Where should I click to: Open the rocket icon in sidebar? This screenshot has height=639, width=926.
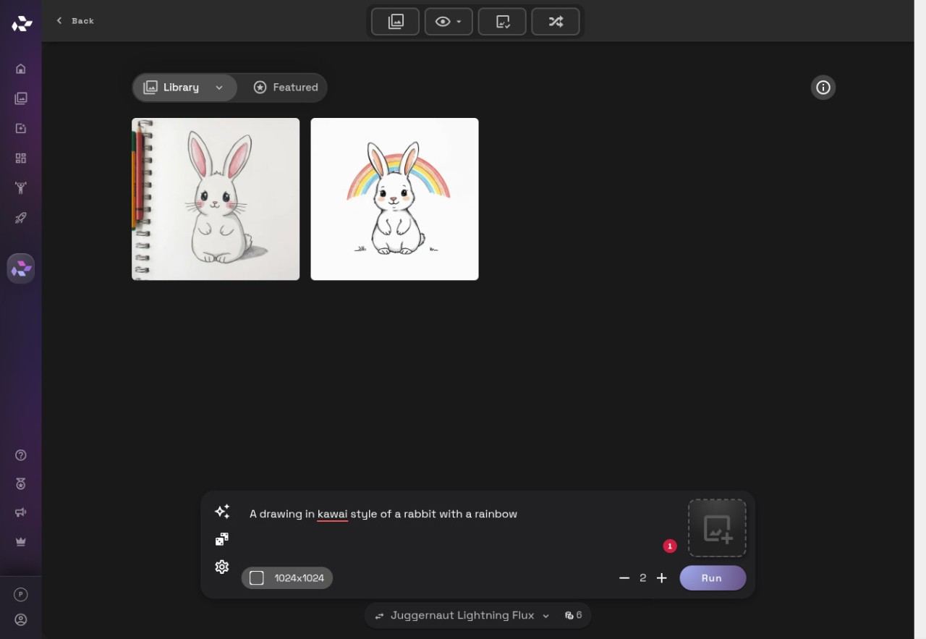(21, 218)
